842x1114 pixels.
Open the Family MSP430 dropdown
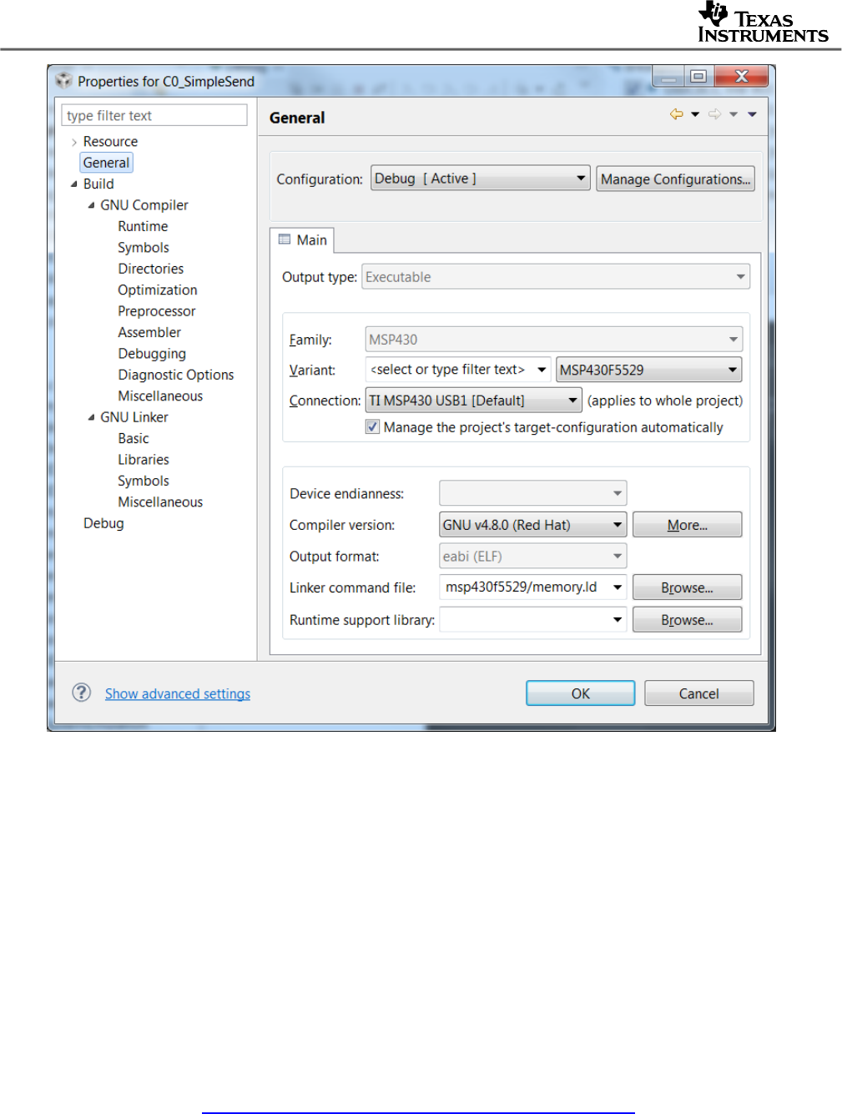point(553,340)
